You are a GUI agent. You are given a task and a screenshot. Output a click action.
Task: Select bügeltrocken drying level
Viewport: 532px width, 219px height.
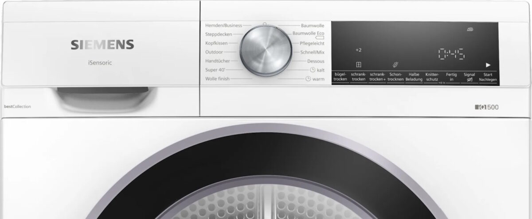340,77
